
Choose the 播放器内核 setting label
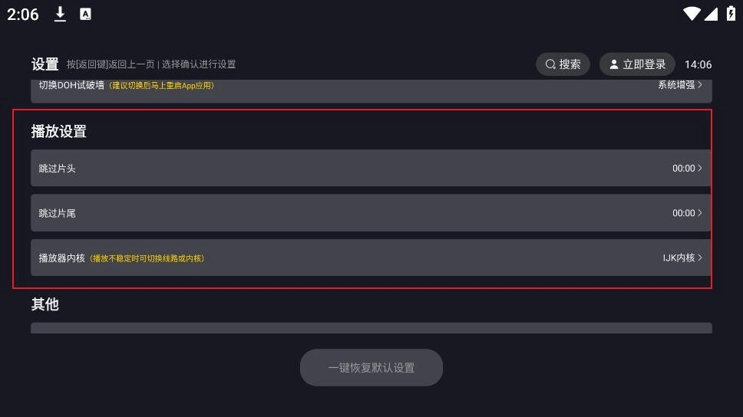point(61,258)
